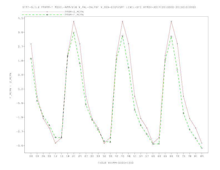
Task: Click the 33 forecast hour tick label
Action: 98,156
